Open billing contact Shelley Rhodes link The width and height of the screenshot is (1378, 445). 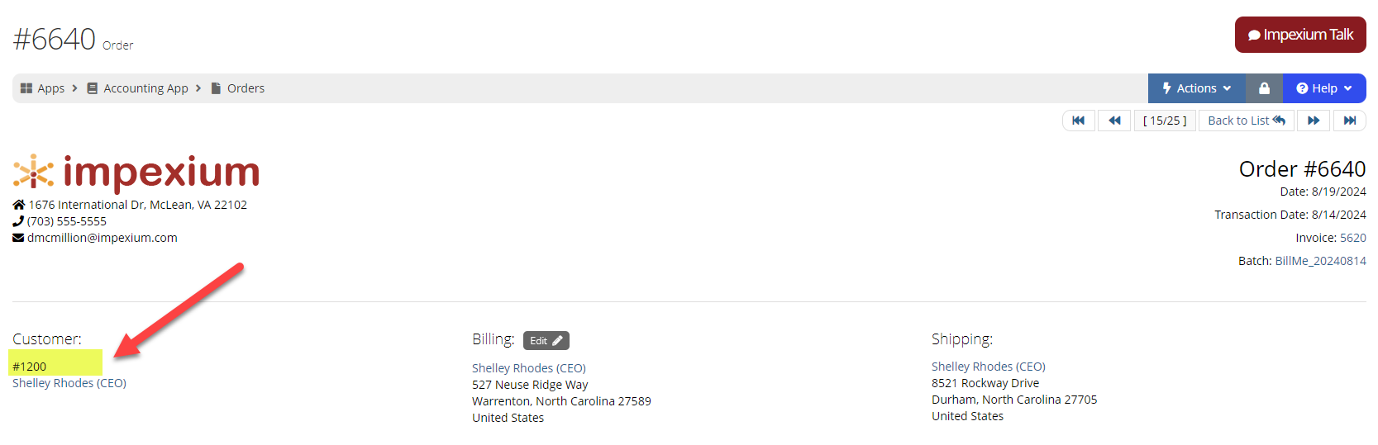pos(528,368)
